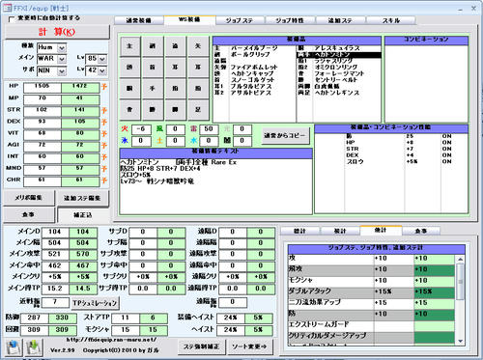Select the 足 feet slot button

198,110
